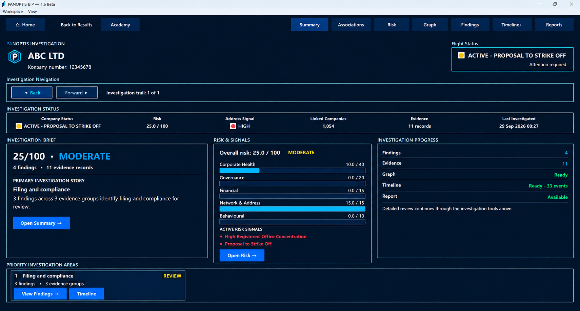Click Report Available status
Viewport: 580px width, 311px height.
click(558, 197)
